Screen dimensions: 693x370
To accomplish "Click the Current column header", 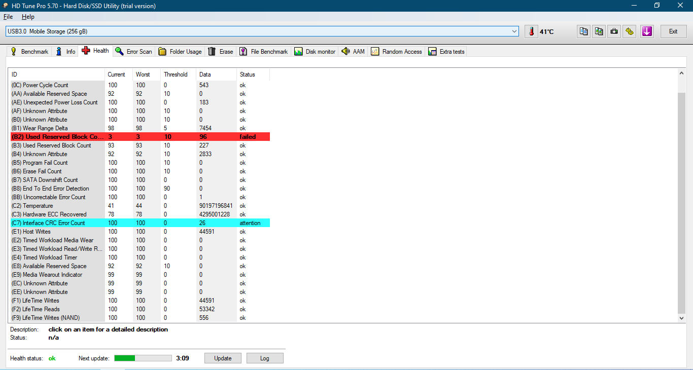I will pyautogui.click(x=119, y=75).
